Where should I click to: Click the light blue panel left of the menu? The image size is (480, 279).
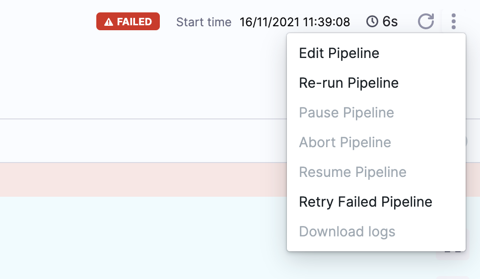143,237
